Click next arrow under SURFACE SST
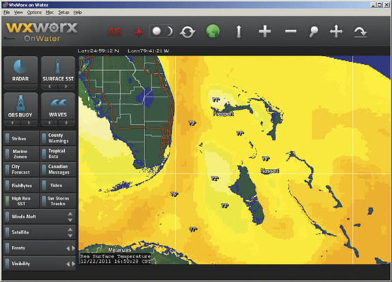Viewport: 392px width, 282px height. 66,87
